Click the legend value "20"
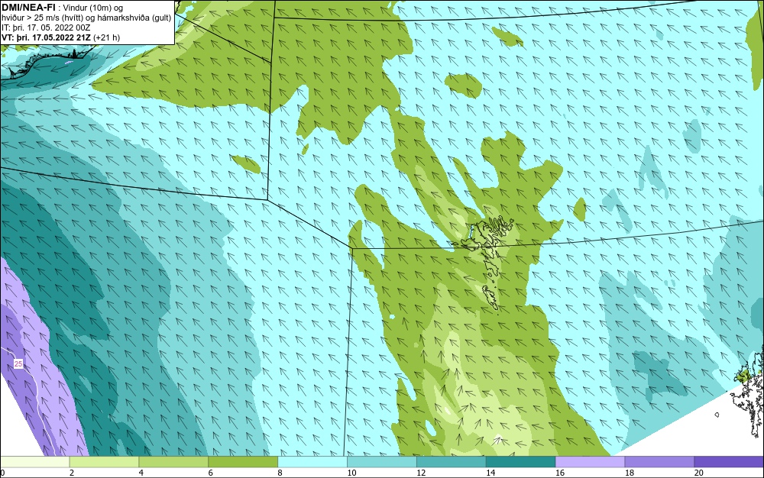Screen dimensions: 764x478 coord(699,473)
